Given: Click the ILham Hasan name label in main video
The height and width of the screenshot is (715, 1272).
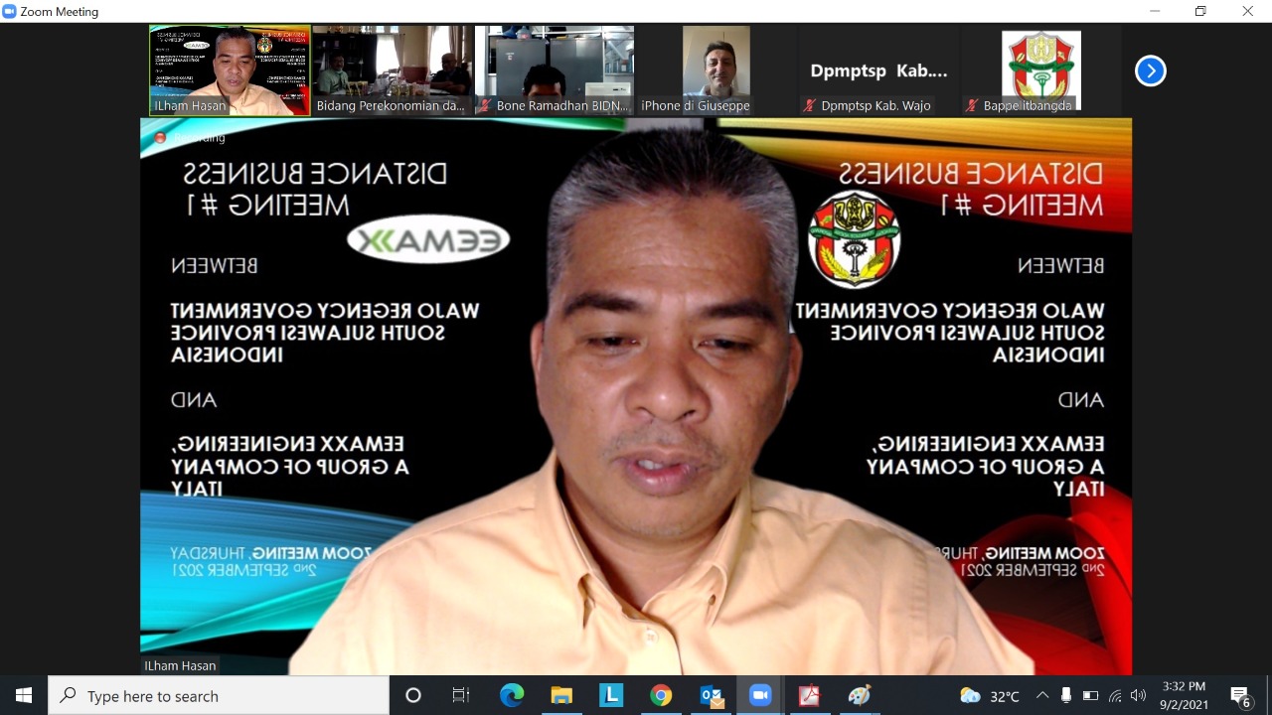Looking at the screenshot, I should [x=180, y=665].
